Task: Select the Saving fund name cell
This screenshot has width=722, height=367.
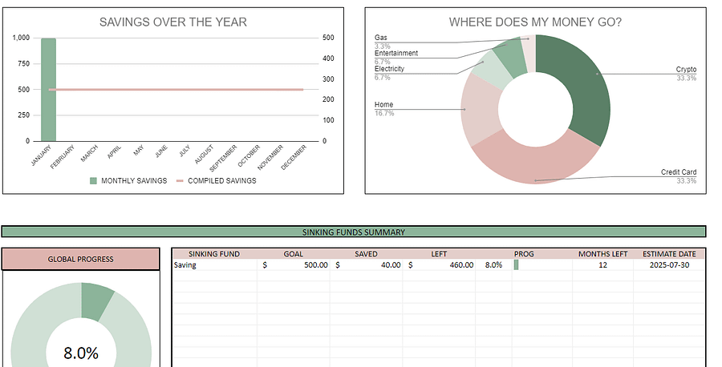Action: (214, 265)
